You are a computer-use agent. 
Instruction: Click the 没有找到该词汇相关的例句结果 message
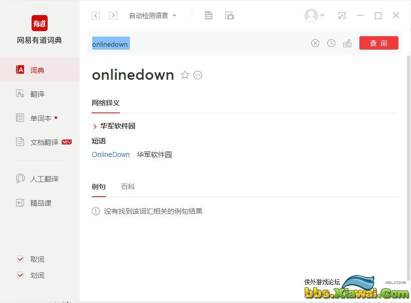153,211
